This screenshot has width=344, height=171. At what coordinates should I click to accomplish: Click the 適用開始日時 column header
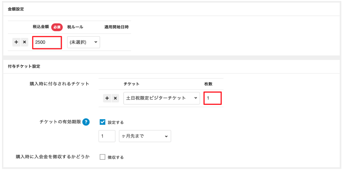click(x=116, y=27)
